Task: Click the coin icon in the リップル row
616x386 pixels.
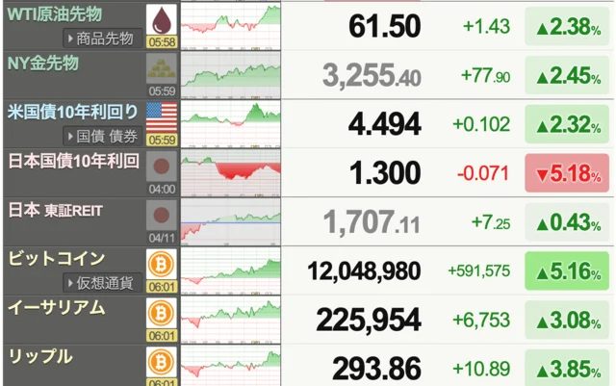Action: coord(161,363)
